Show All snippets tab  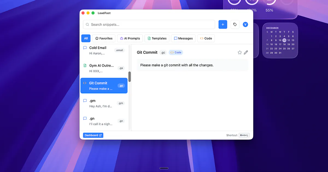(x=86, y=38)
